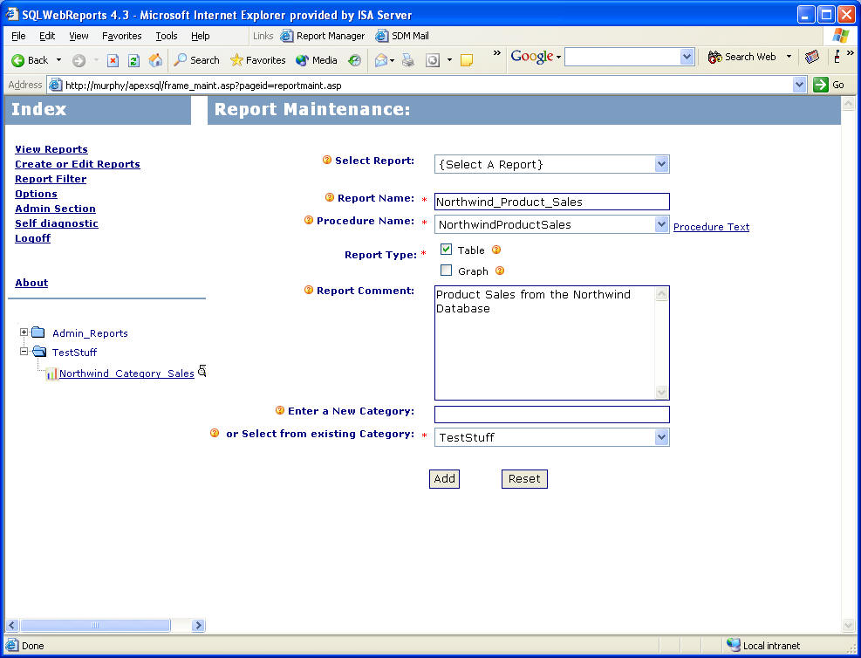
Task: Open the Google search box dropdown
Action: coord(687,57)
